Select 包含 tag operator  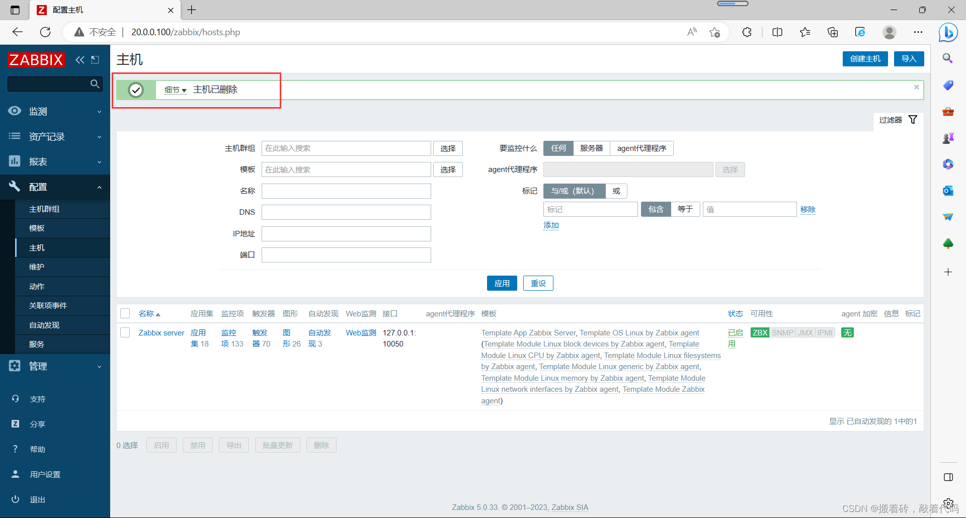(x=656, y=209)
